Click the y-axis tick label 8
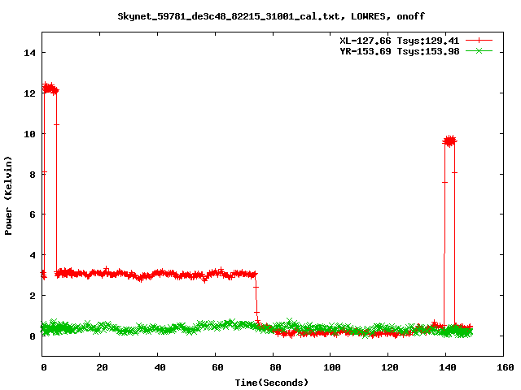 (33, 175)
